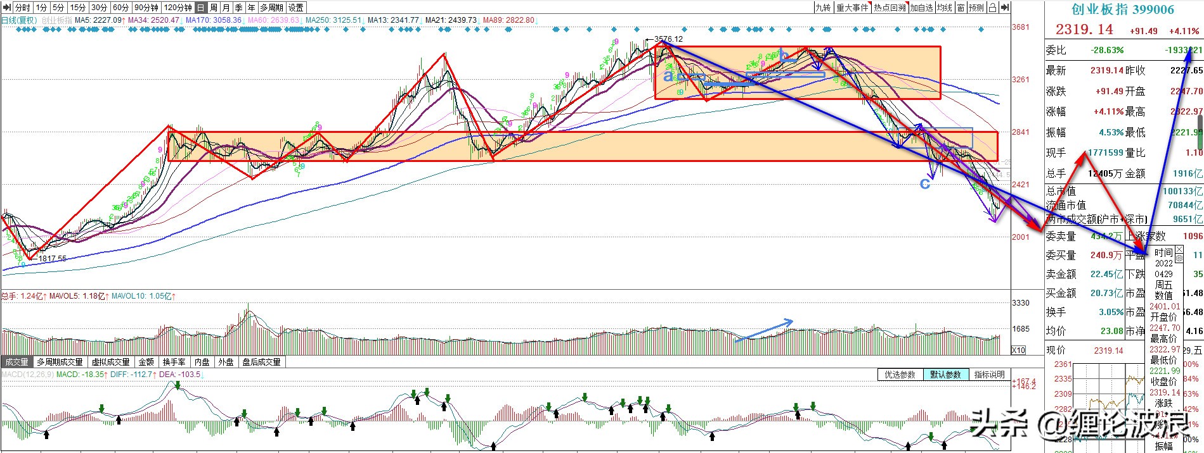
Task: Click the 委比 -28.63% value
Action: click(1107, 50)
